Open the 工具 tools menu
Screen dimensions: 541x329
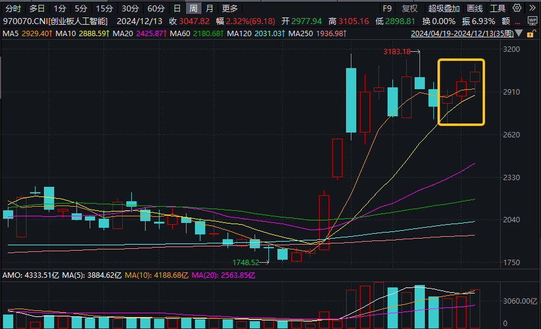[x=498, y=8]
